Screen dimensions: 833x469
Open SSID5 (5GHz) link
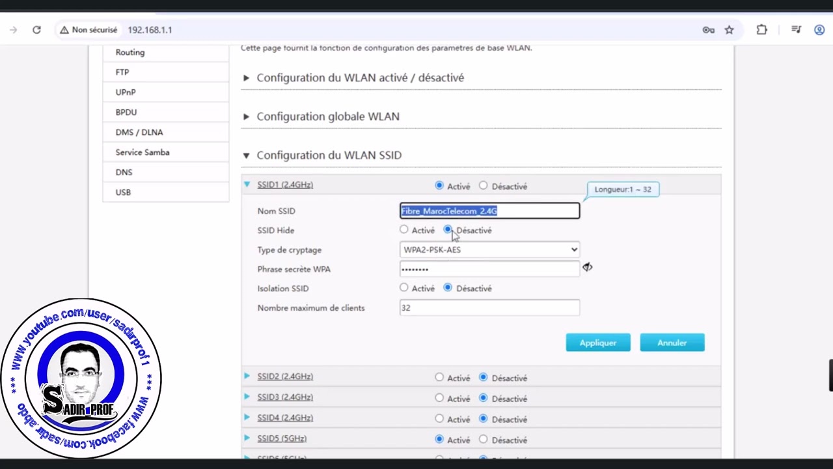(282, 439)
